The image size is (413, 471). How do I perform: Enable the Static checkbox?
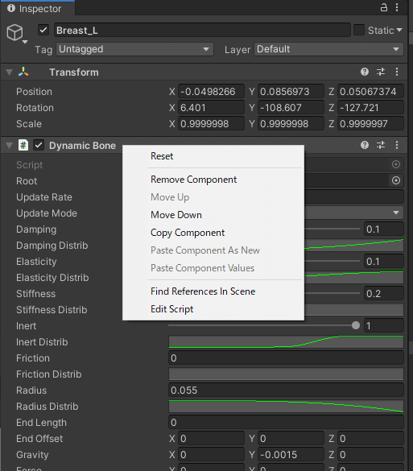pyautogui.click(x=359, y=30)
